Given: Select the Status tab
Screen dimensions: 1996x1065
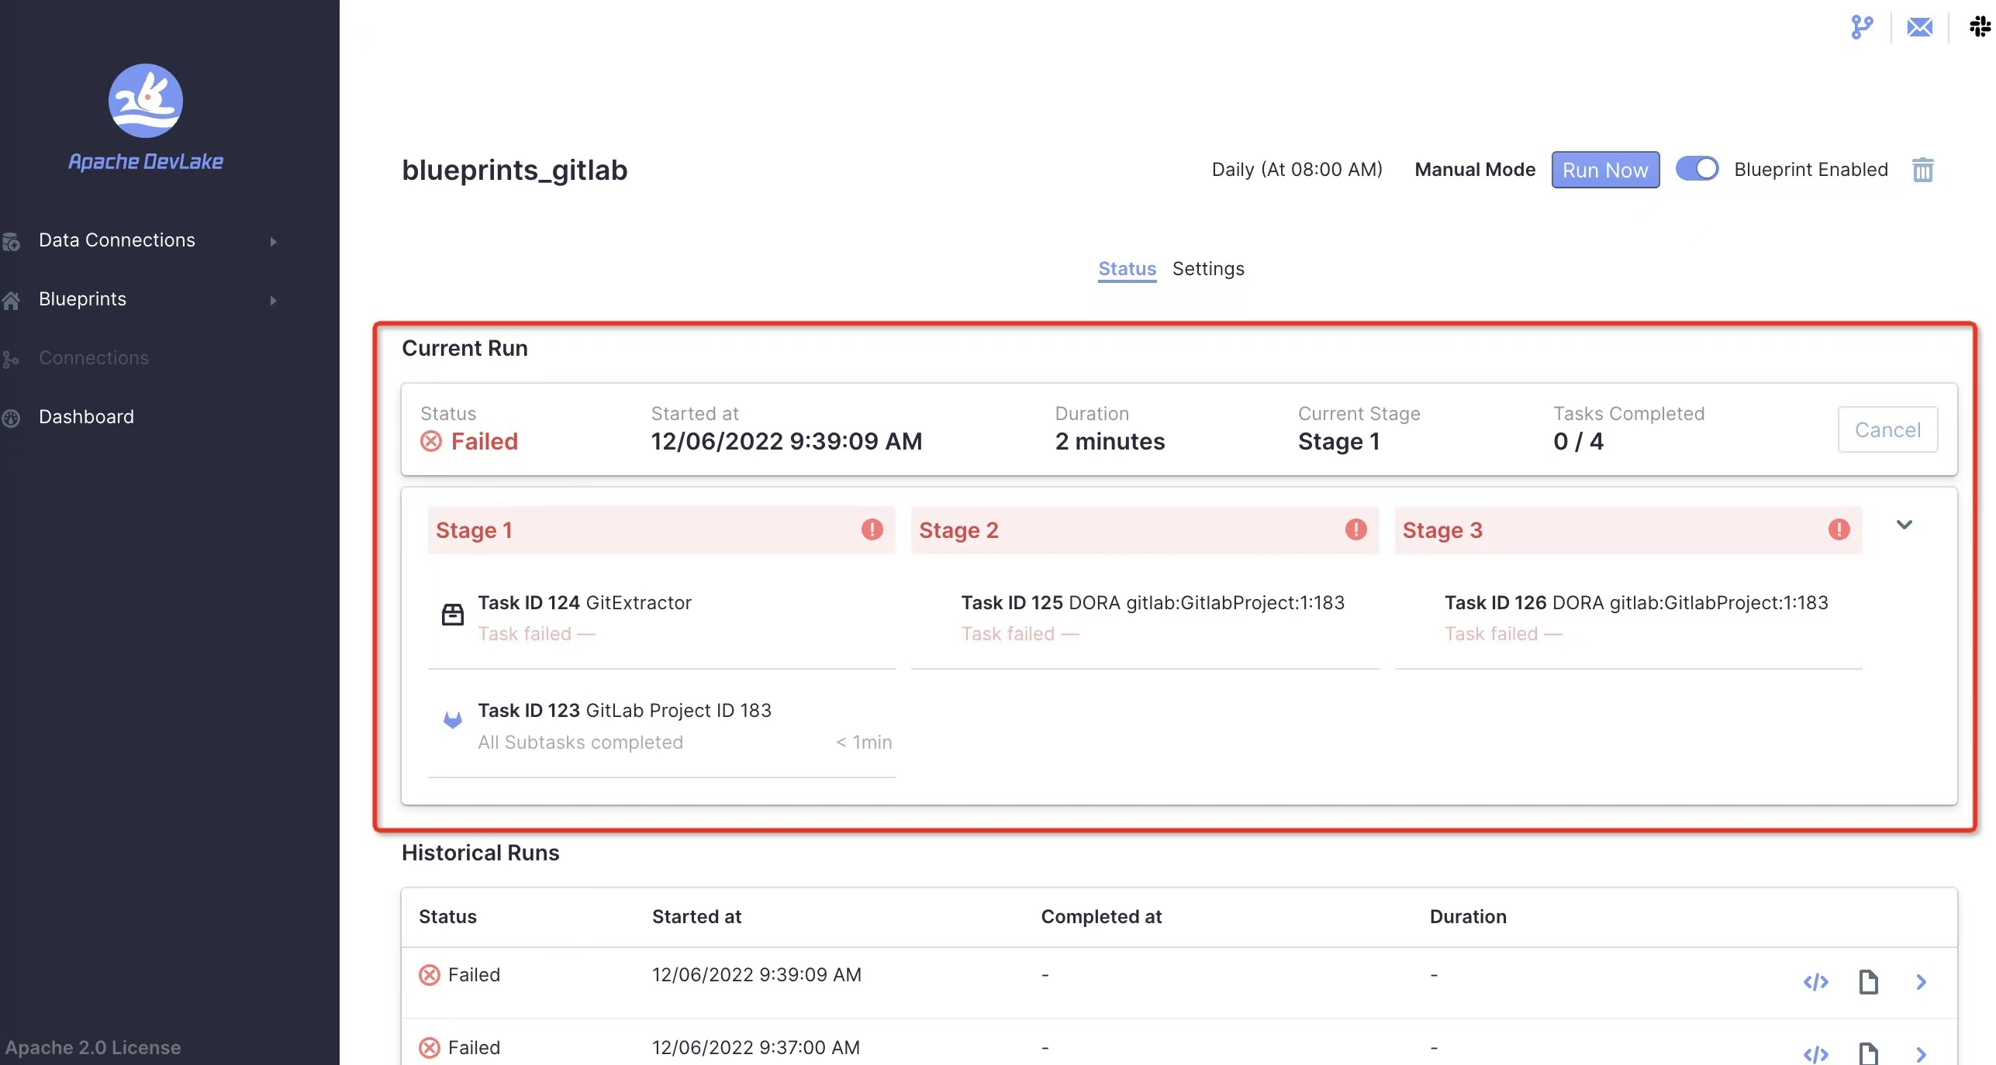Looking at the screenshot, I should click(1127, 269).
